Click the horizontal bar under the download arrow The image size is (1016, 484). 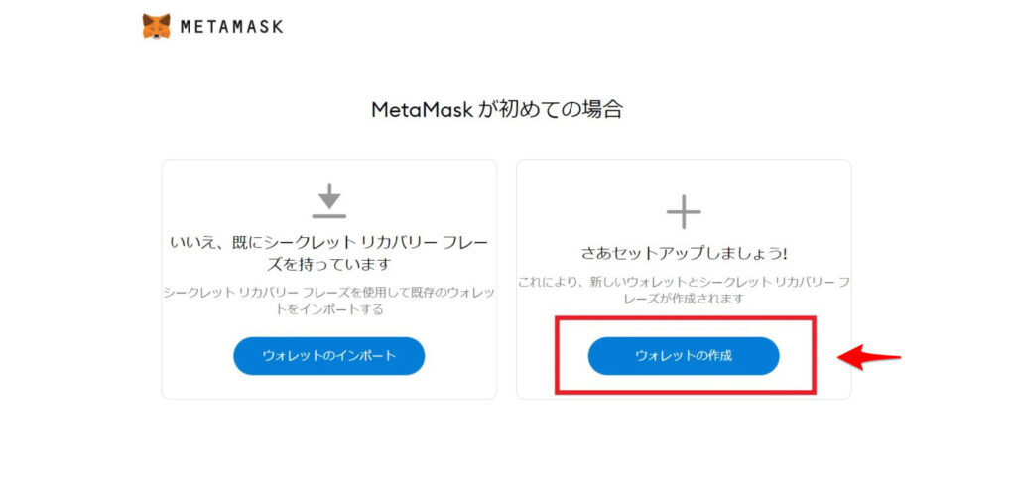pos(329,216)
